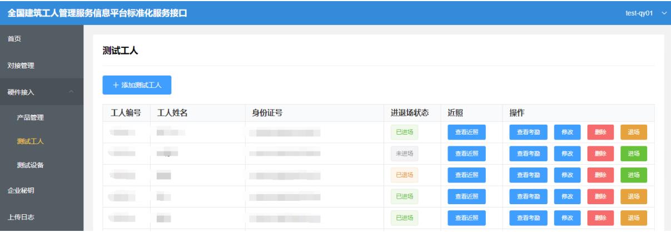The height and width of the screenshot is (232, 671).
Task: Click the 已退场 status tag
Action: (404, 175)
